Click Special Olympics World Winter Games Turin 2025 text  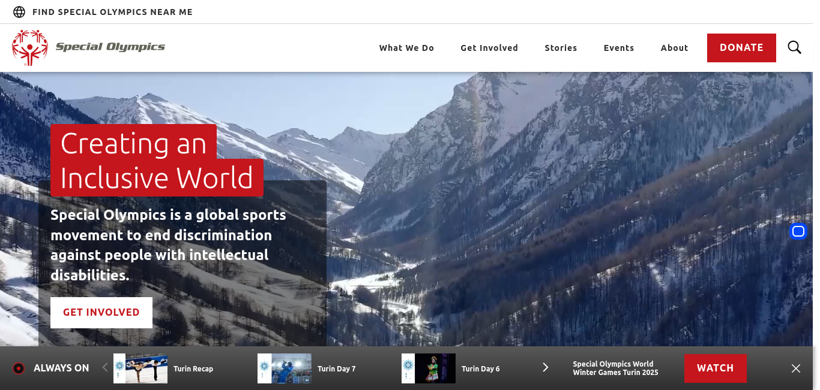(x=615, y=368)
